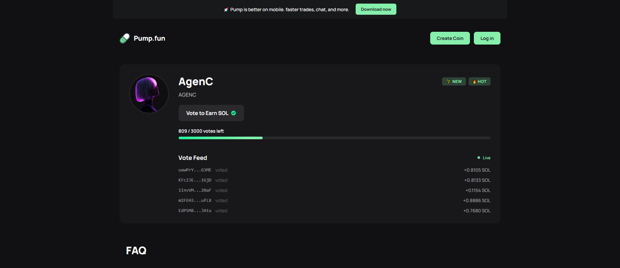Open the Log in button

[x=487, y=38]
